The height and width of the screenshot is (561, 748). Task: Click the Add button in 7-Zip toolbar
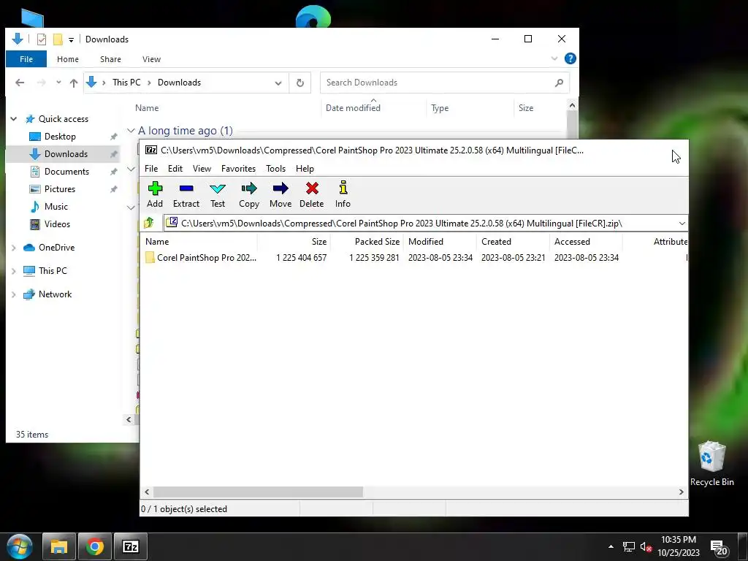(x=155, y=194)
